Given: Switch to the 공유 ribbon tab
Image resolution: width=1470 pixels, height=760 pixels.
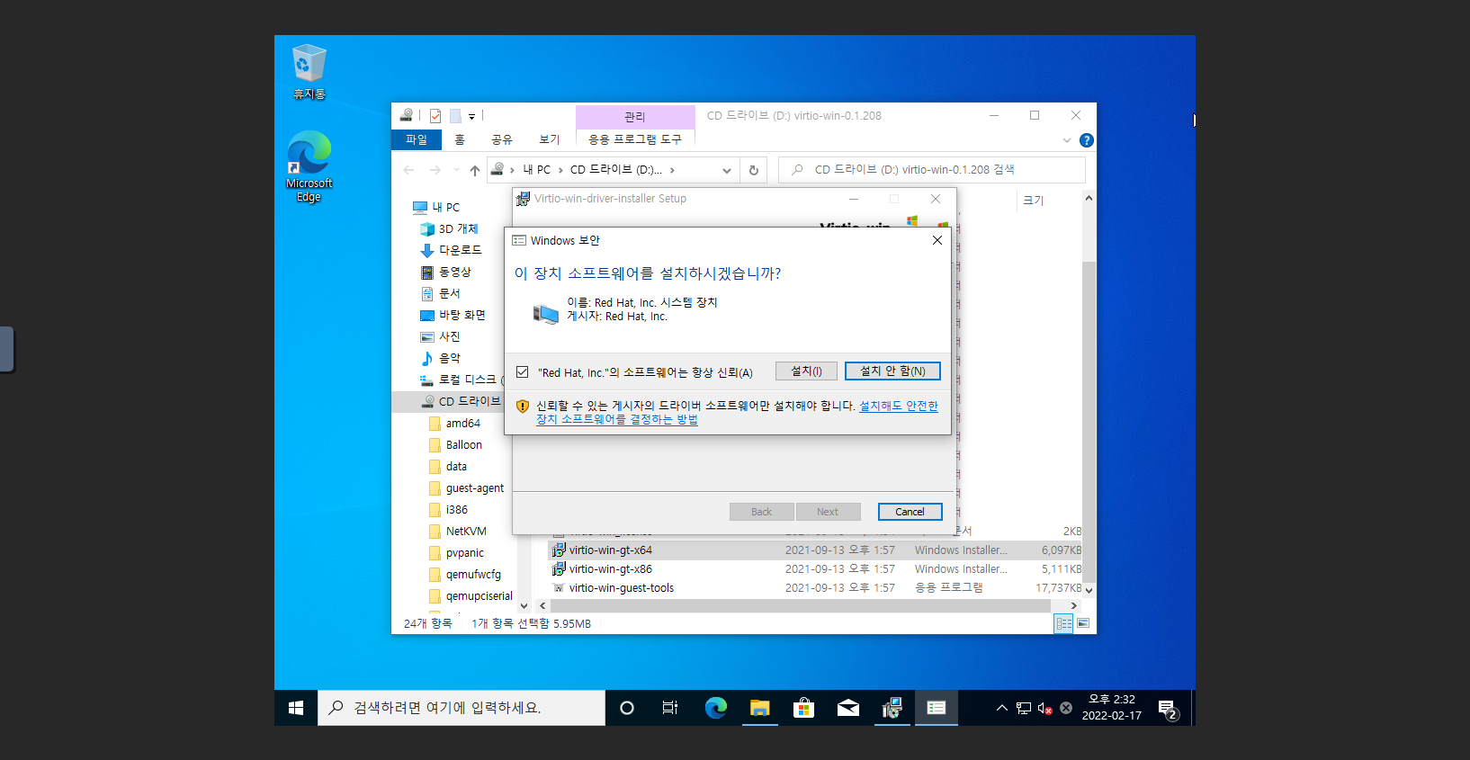Looking at the screenshot, I should tap(502, 139).
